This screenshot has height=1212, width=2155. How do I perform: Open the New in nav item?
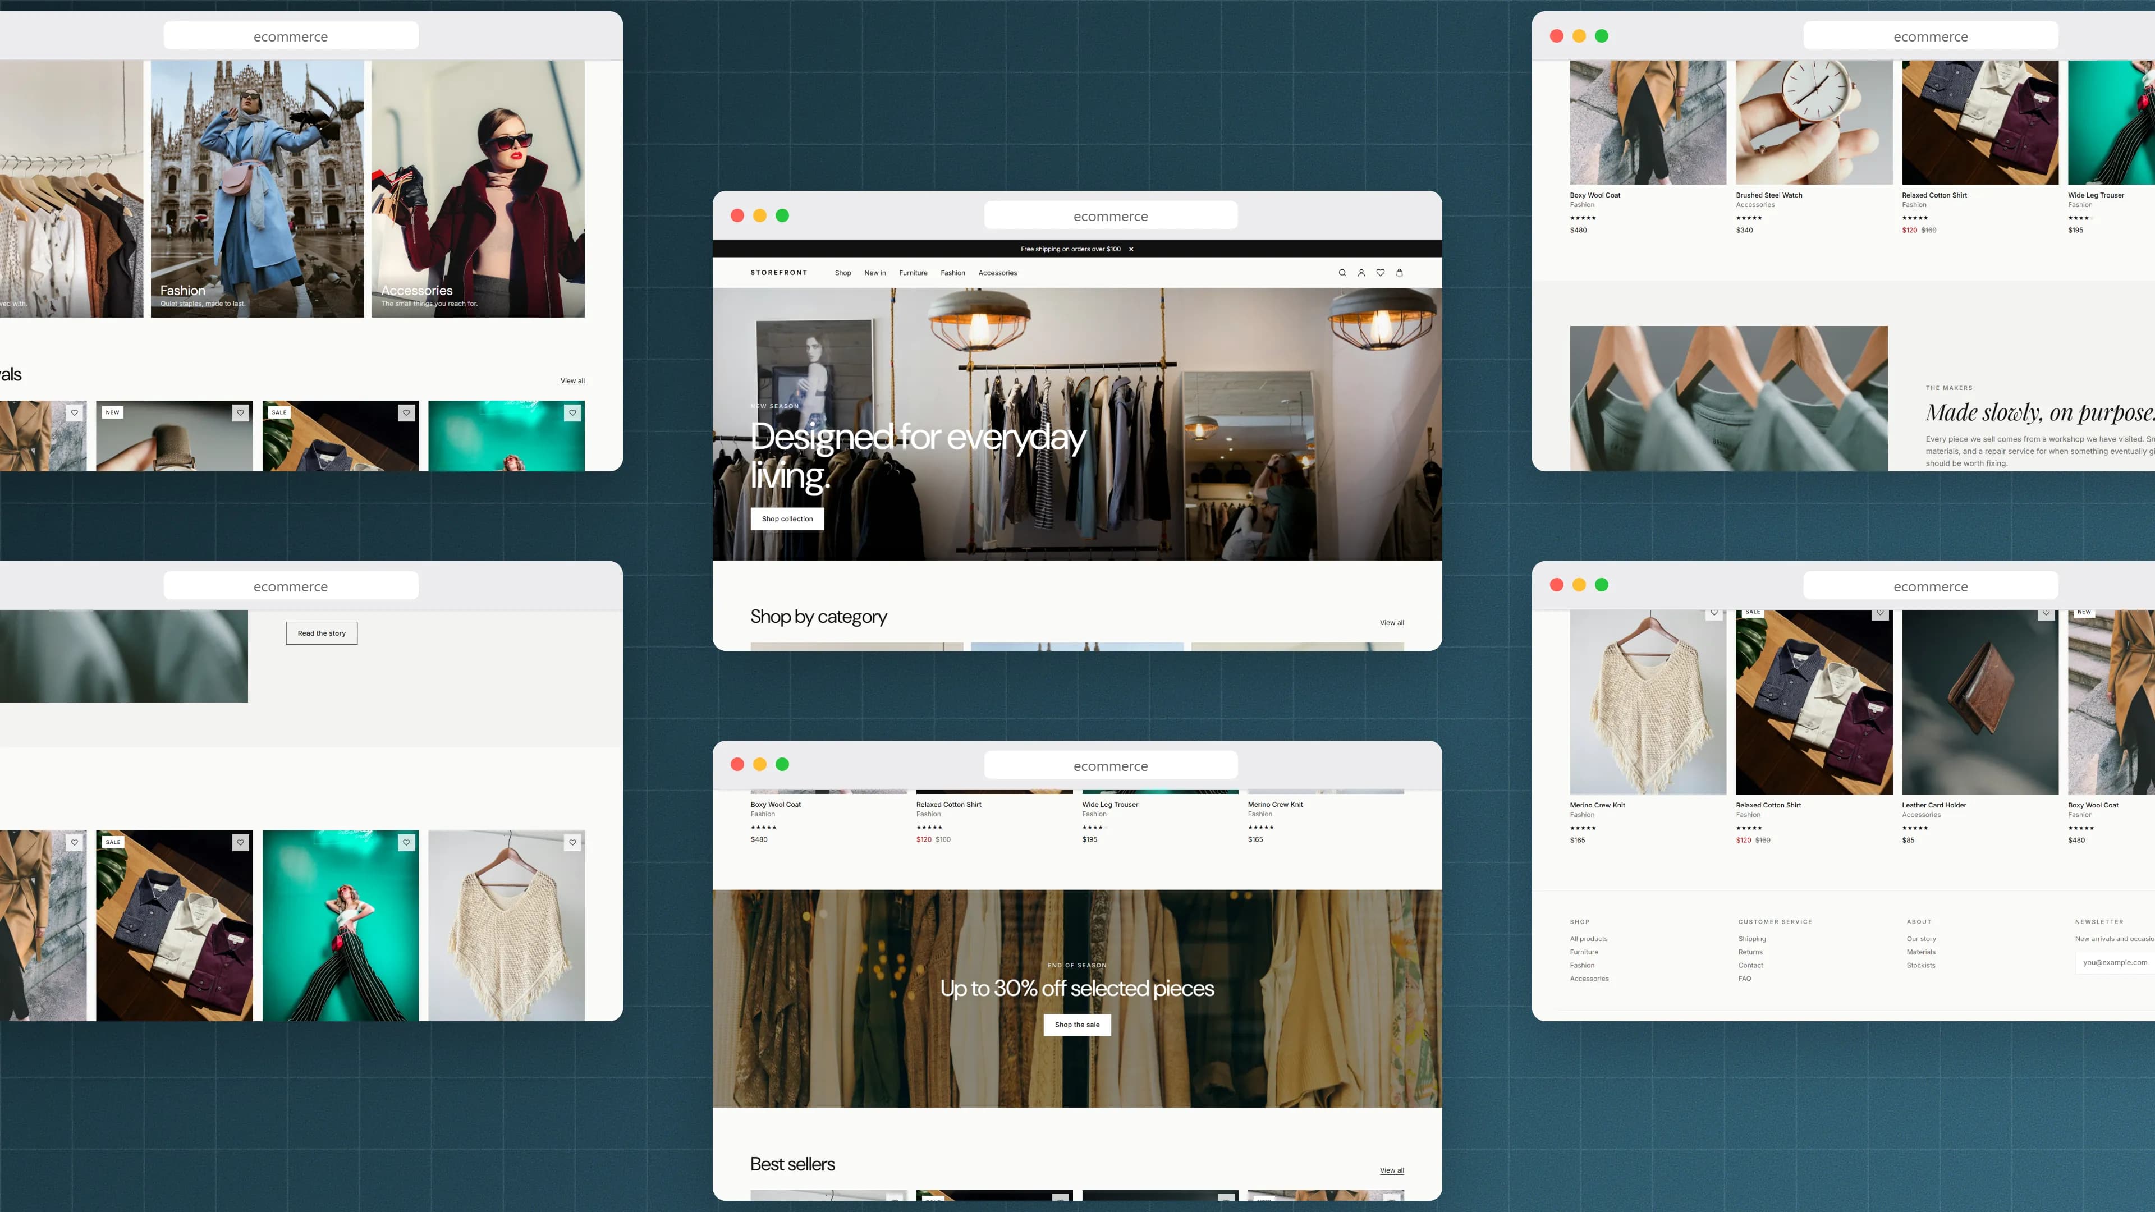875,273
